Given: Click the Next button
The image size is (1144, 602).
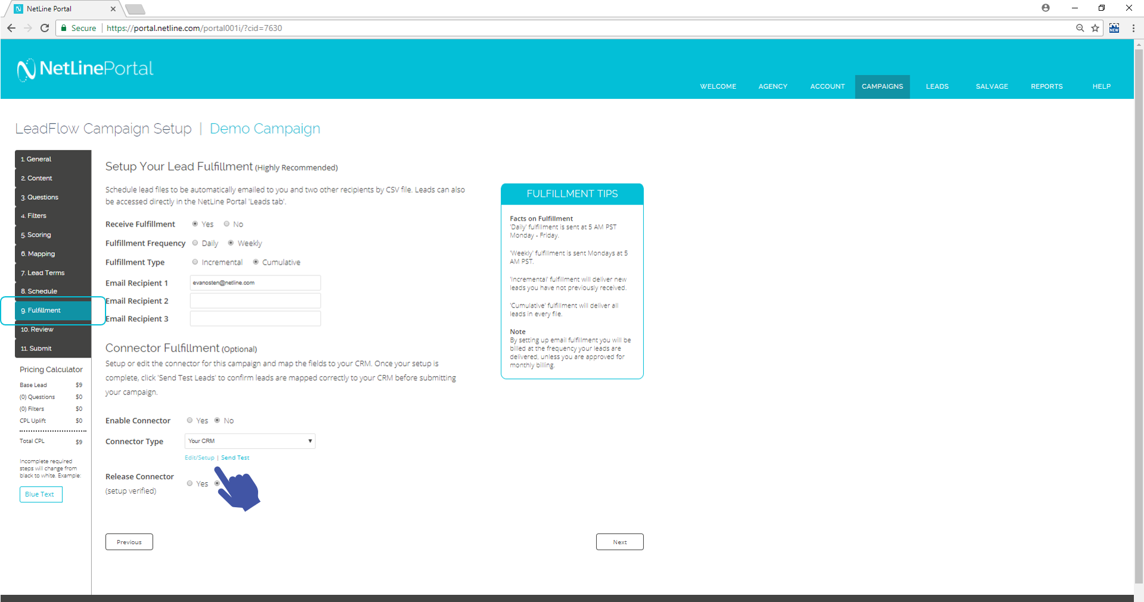Looking at the screenshot, I should [x=620, y=542].
